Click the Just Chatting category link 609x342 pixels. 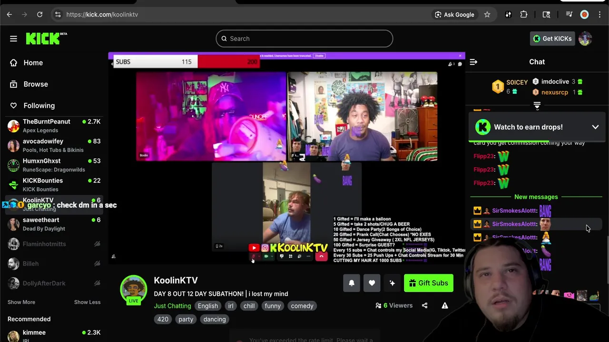(x=172, y=306)
